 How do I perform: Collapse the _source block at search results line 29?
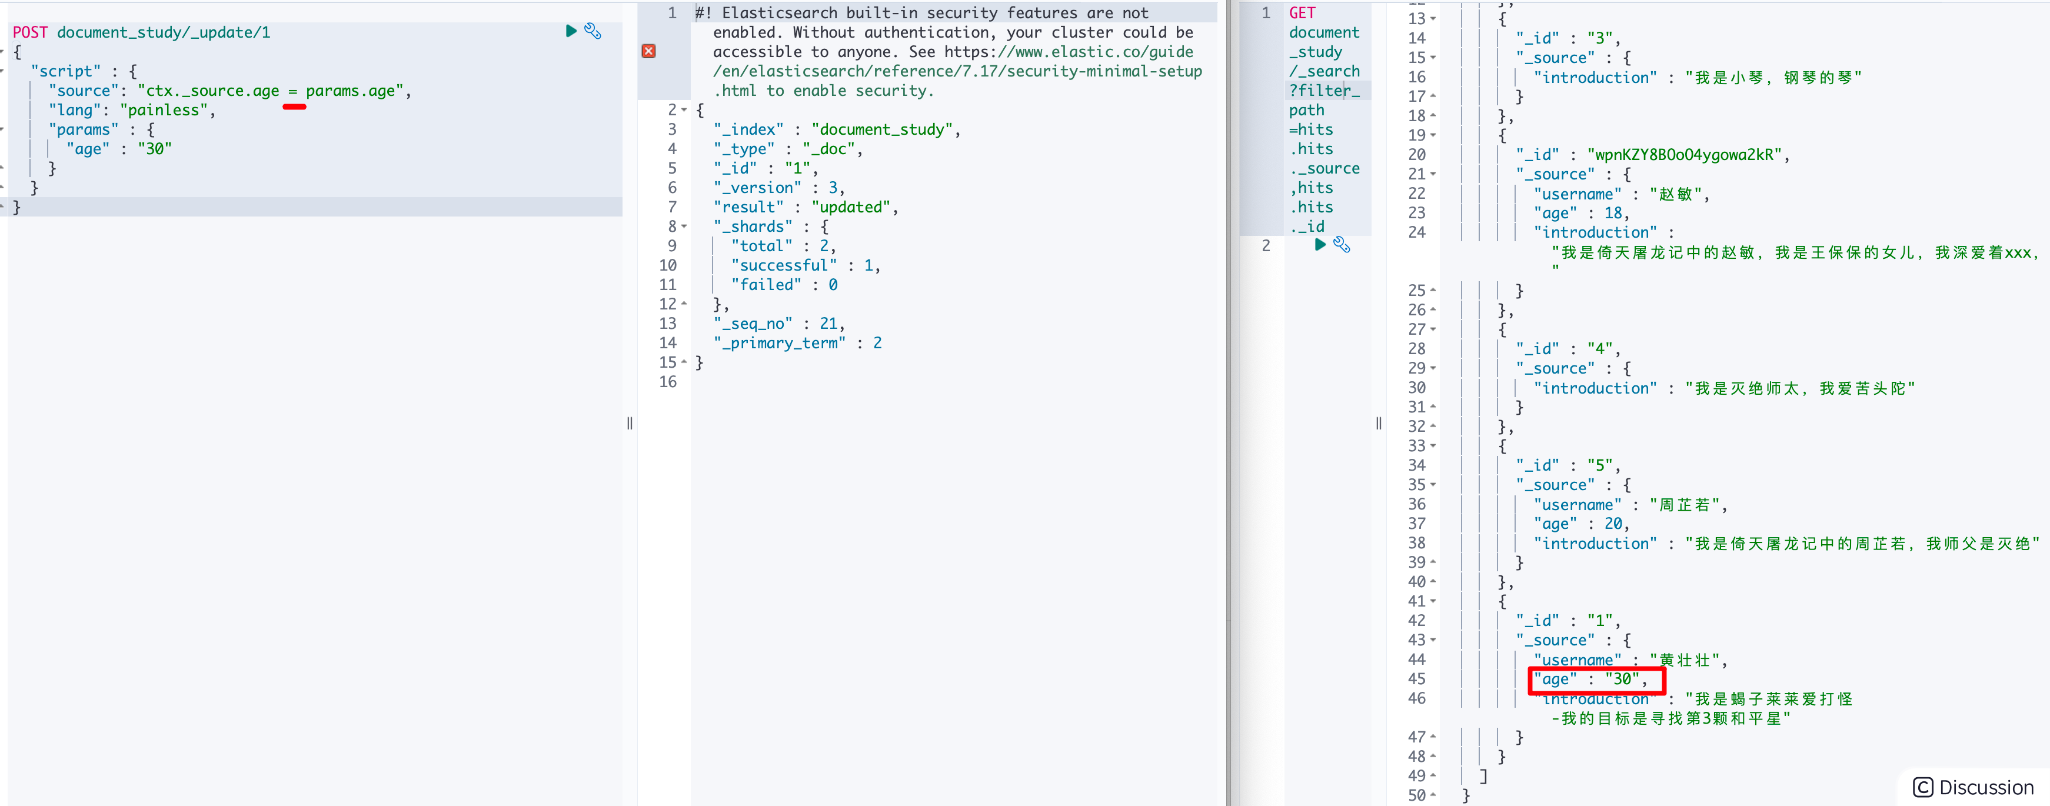pyautogui.click(x=1433, y=368)
